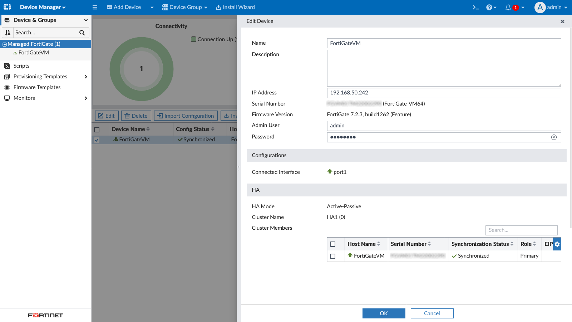Uncheck the FortiGateVM row checkbox
This screenshot has width=572, height=322.
(97, 140)
